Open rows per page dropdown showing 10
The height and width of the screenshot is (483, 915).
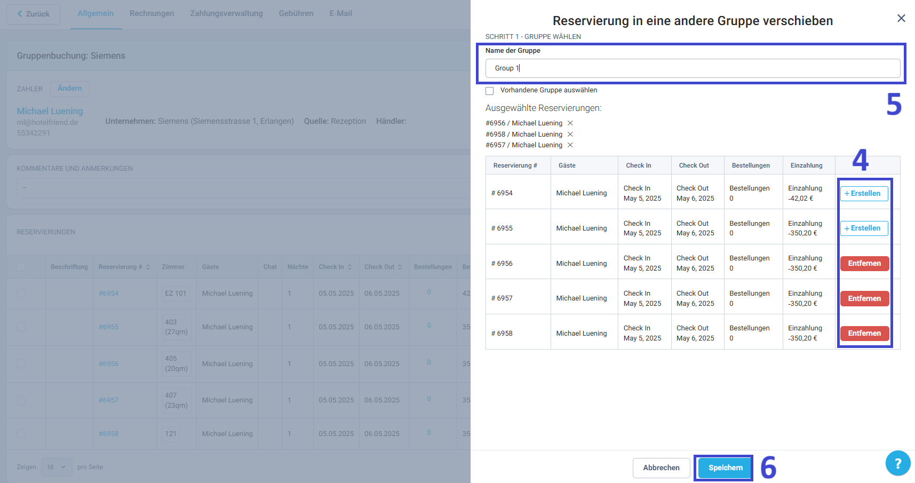[56, 467]
